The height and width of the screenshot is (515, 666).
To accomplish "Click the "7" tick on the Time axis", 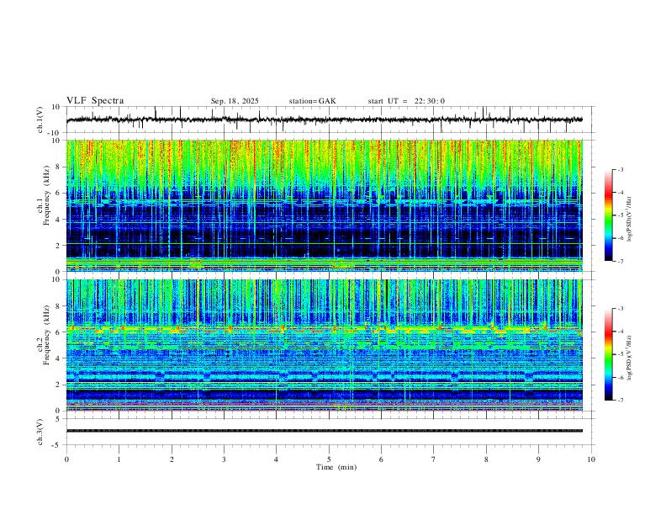I will [434, 459].
